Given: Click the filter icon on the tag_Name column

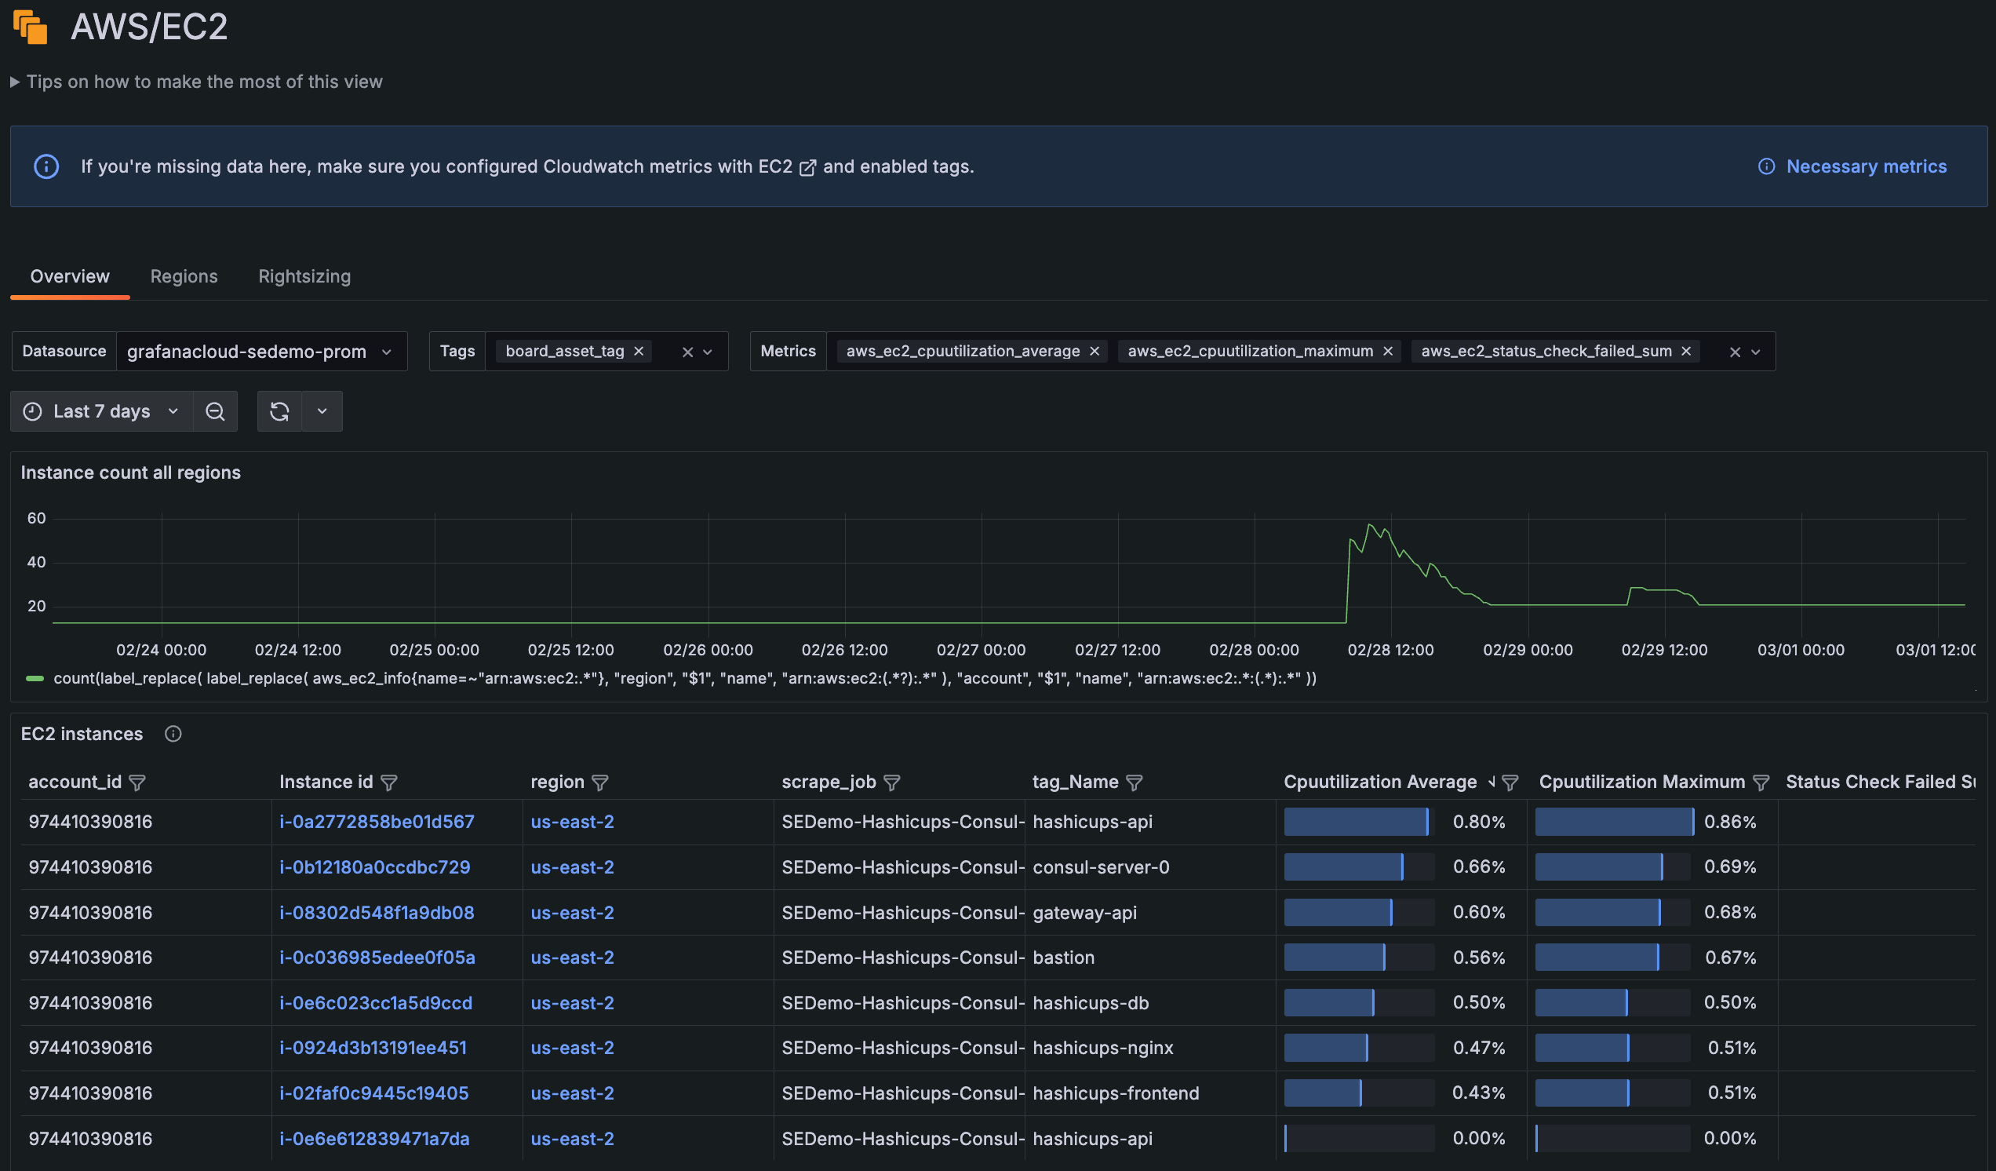Looking at the screenshot, I should [1136, 782].
